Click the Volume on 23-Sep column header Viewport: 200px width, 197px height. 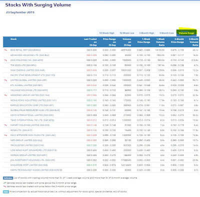coord(127,42)
